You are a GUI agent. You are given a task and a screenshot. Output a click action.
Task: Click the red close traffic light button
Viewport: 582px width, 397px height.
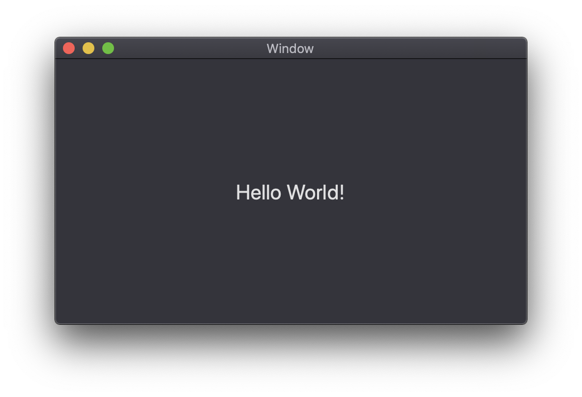coord(69,48)
